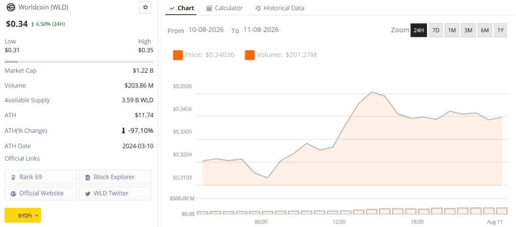The height and width of the screenshot is (227, 516).
Task: Click the lowest dip point on price chart
Action: tap(267, 178)
